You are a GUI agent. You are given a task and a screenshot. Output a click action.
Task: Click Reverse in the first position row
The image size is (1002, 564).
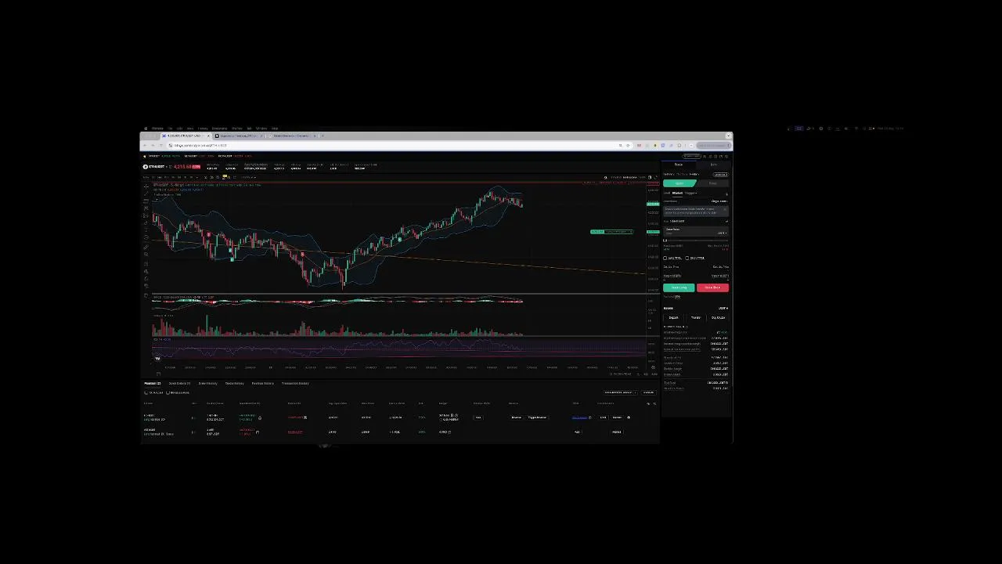[516, 418]
